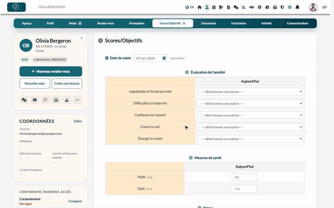334x208 pixels.
Task: Open the Aperçu tab
Action: (27, 23)
